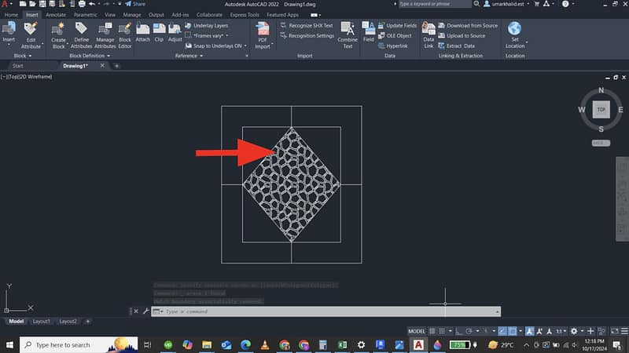Open the Layout1 tab

(41, 321)
